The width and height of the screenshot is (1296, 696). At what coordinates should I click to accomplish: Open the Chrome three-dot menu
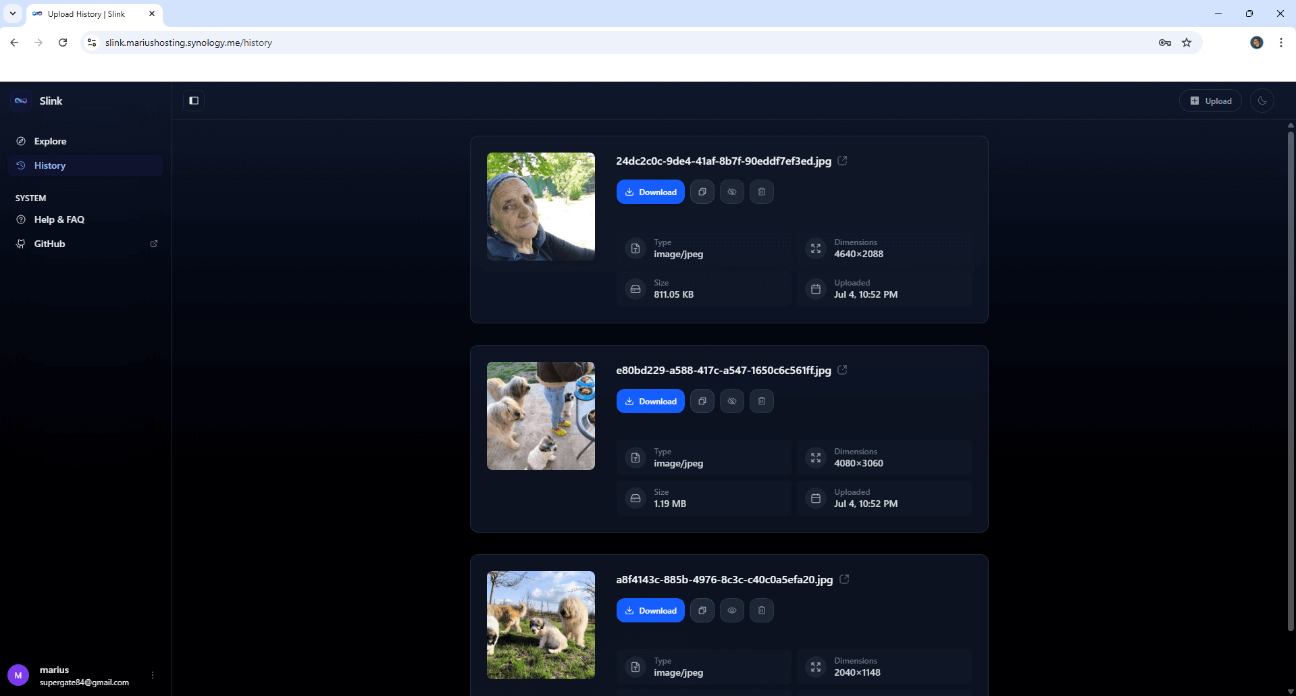tap(1281, 43)
